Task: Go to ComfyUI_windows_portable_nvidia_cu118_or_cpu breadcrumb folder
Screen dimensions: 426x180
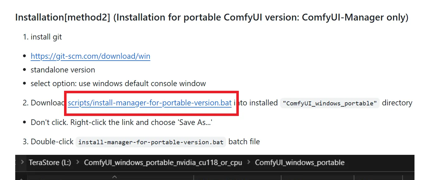Action: [163, 163]
